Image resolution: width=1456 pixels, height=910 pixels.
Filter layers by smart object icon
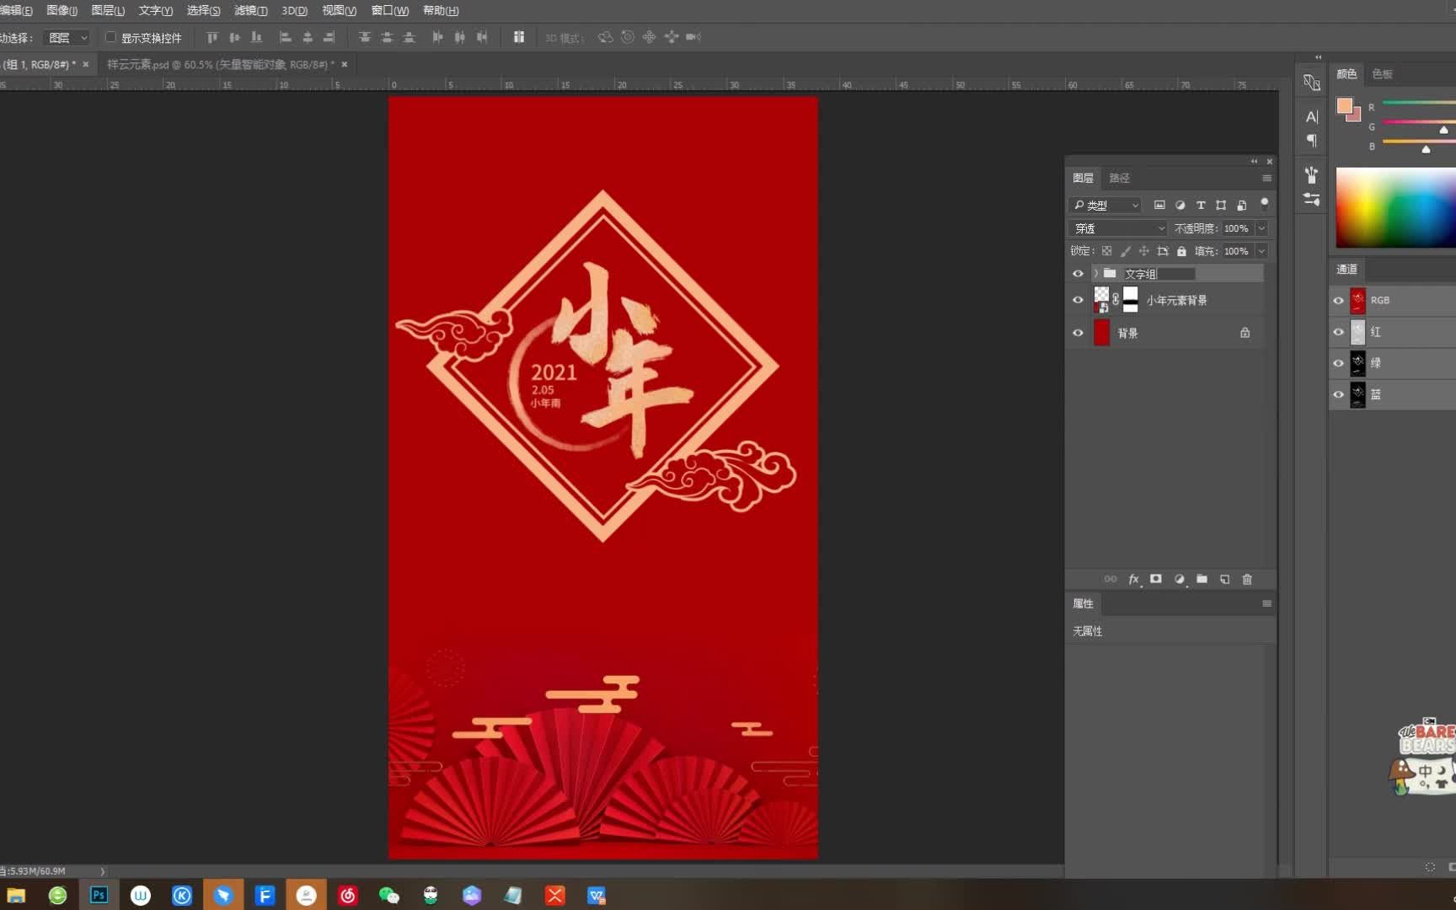1241,205
